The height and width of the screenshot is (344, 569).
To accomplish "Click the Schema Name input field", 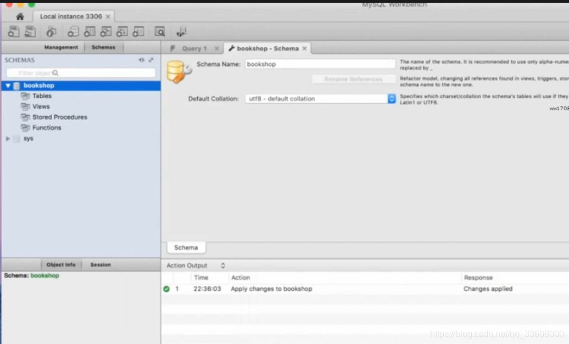I will [320, 64].
